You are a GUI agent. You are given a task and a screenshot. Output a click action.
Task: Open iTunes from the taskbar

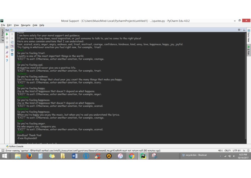click(x=120, y=156)
